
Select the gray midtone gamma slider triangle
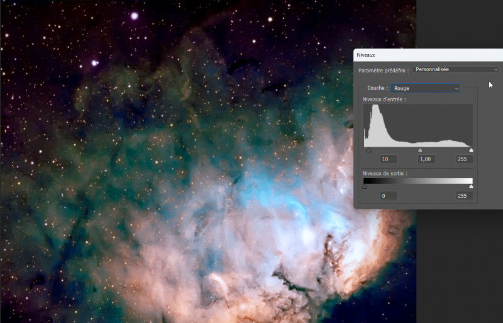coord(420,150)
